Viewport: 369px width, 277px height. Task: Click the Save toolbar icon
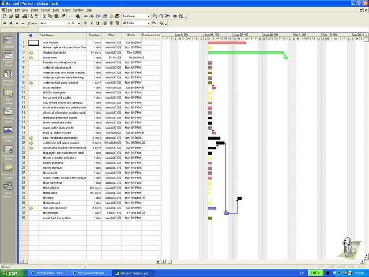point(17,16)
